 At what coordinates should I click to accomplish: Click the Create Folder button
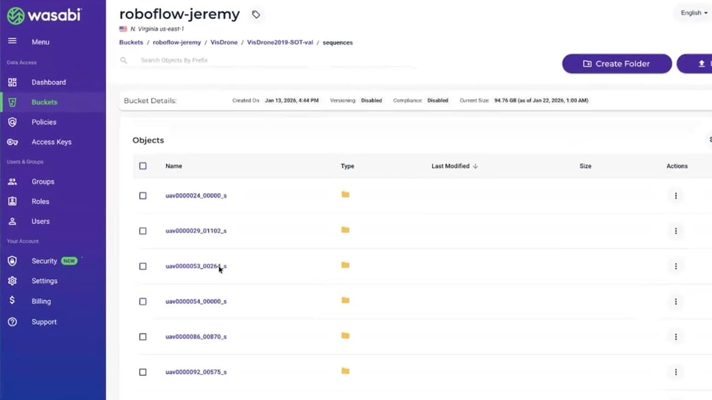coord(616,64)
